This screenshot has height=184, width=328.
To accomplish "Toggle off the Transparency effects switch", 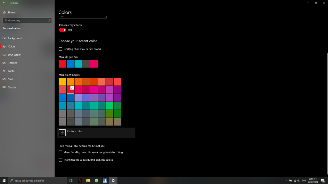I will pyautogui.click(x=62, y=30).
